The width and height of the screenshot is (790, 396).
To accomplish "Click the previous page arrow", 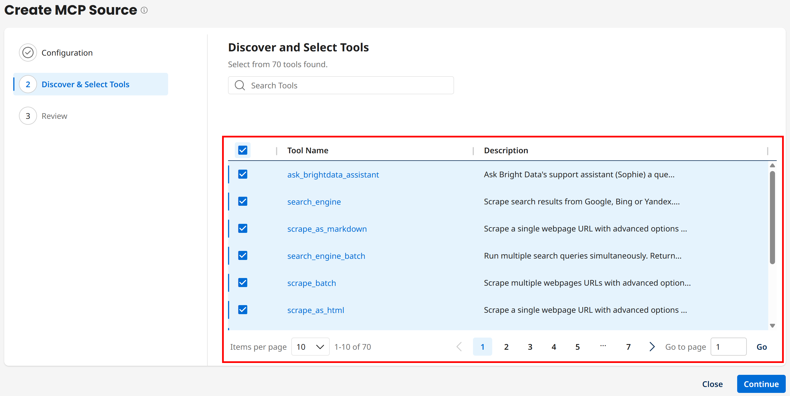I will pyautogui.click(x=459, y=347).
